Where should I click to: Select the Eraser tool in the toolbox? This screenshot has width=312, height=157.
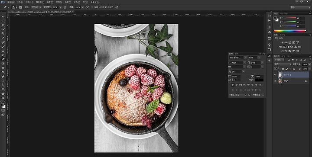coord(3,59)
